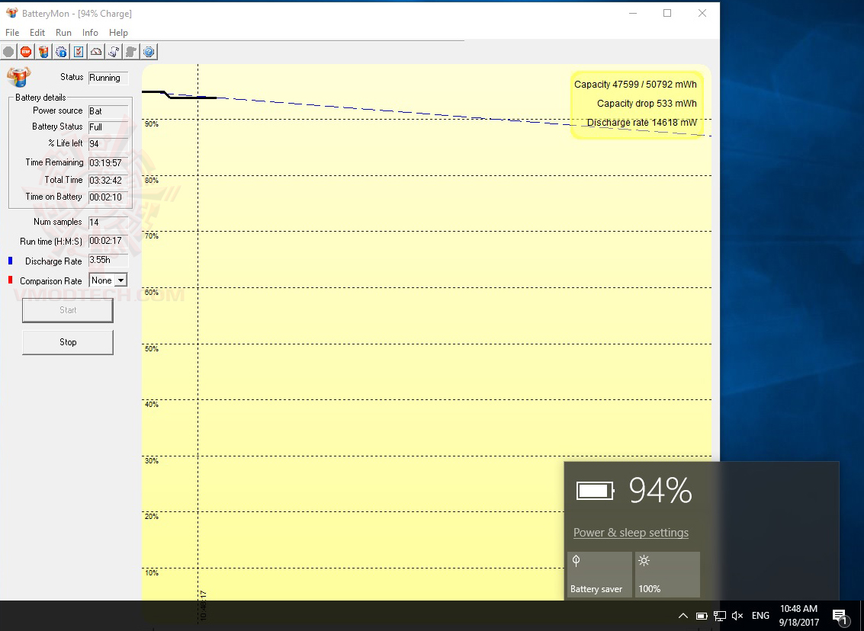Click the Capacity drop 533 mWh text
Screen dimensions: 864x631
(647, 104)
